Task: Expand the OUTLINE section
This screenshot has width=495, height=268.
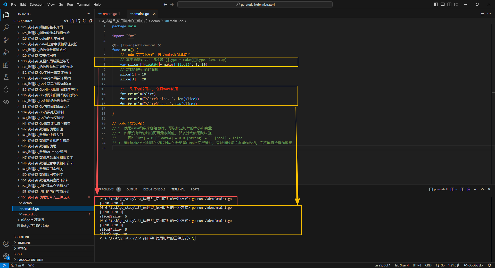Action: pyautogui.click(x=23, y=237)
